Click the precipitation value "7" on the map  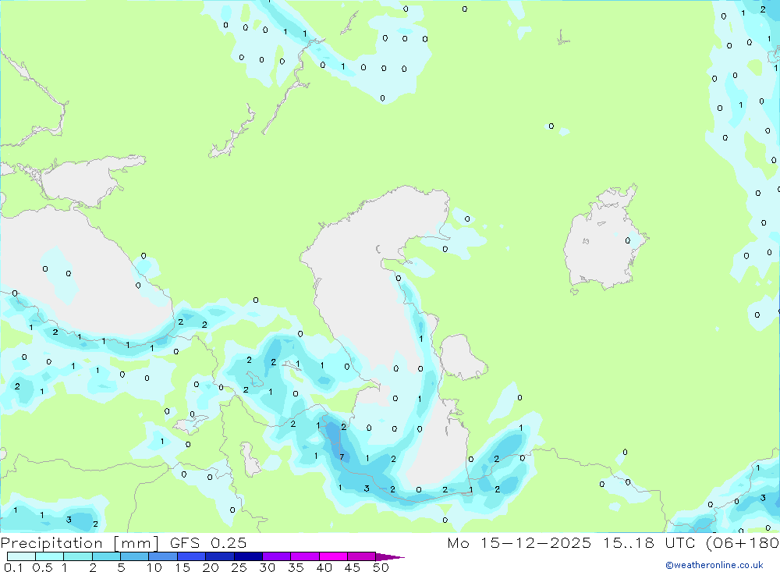click(342, 457)
